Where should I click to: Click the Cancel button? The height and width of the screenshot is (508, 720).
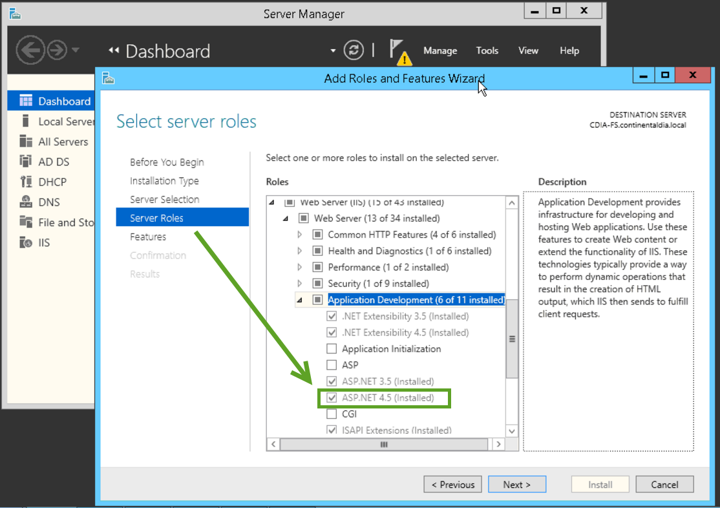click(x=664, y=485)
